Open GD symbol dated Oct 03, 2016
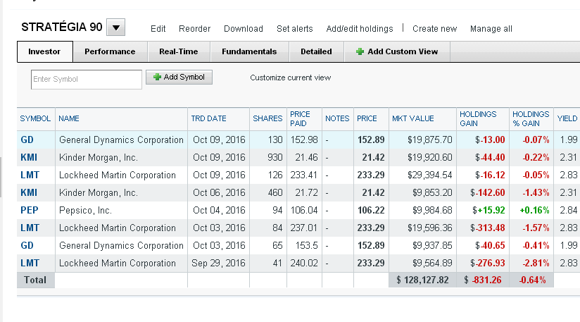Viewport: 580px width, 322px height. coord(27,245)
